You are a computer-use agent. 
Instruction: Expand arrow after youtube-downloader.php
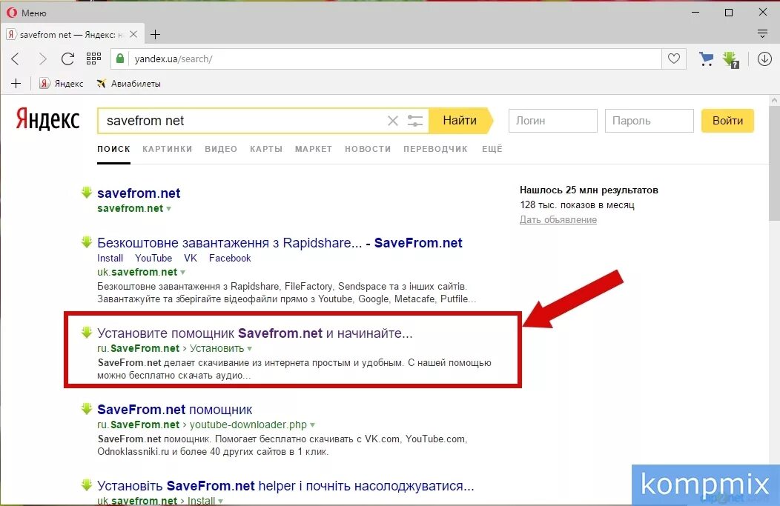click(x=312, y=425)
